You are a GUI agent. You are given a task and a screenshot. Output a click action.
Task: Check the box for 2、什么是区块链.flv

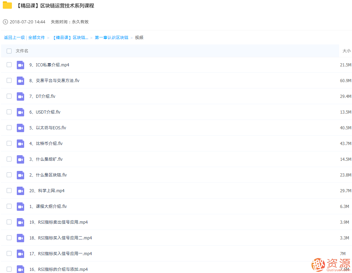pos(9,175)
